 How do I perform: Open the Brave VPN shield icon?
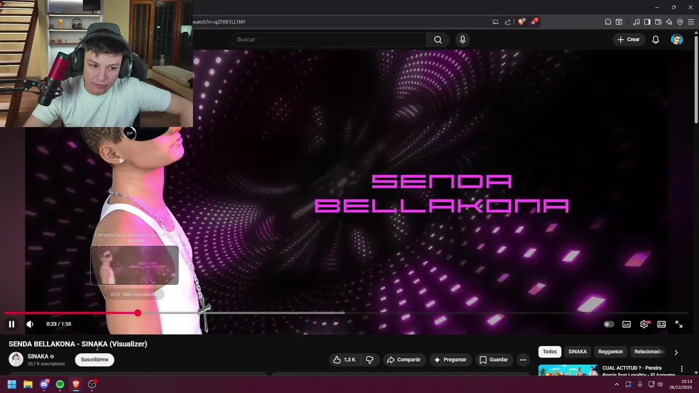pyautogui.click(x=680, y=22)
